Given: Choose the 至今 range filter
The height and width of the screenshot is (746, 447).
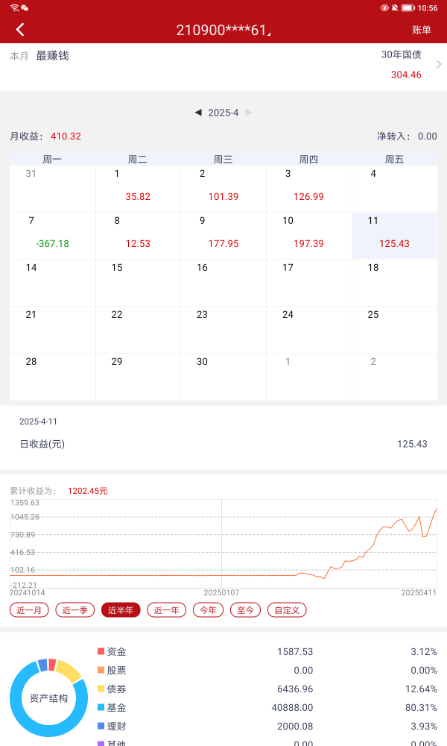Looking at the screenshot, I should click(245, 610).
